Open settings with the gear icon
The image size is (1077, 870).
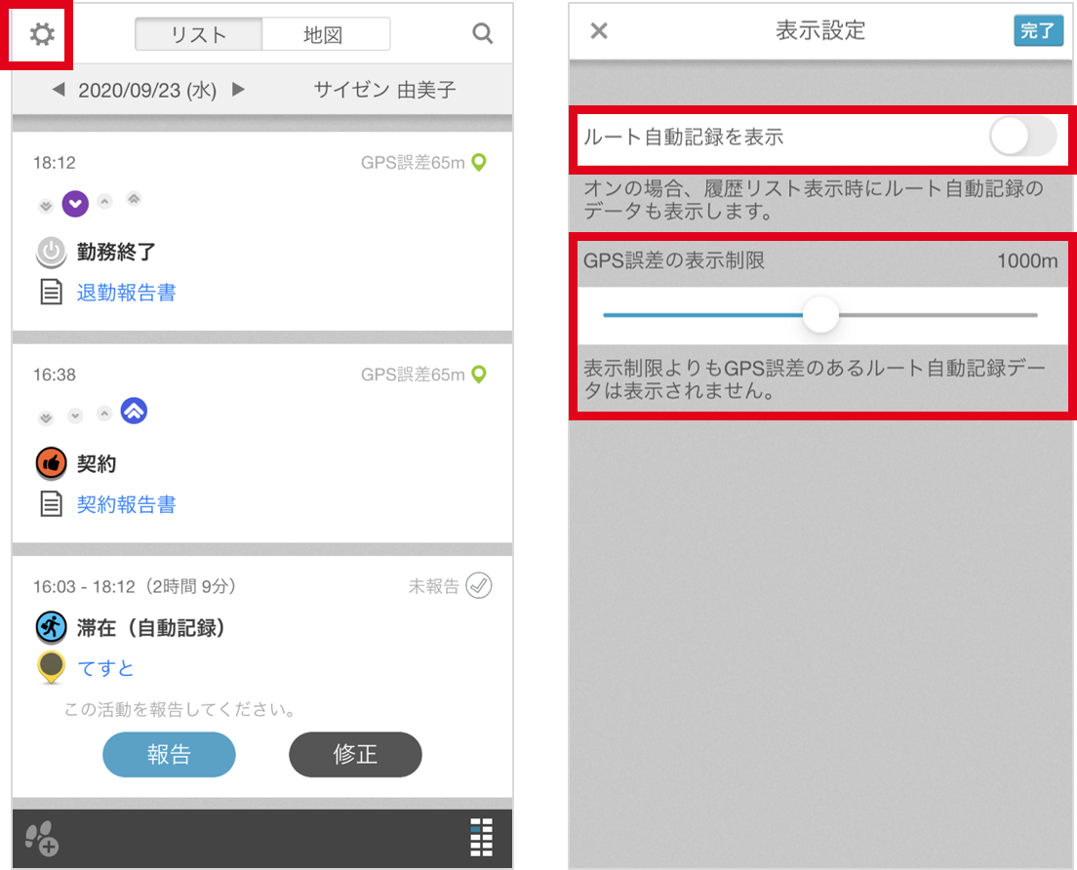[42, 33]
